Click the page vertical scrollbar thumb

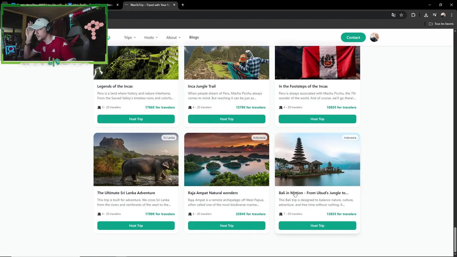[455, 240]
